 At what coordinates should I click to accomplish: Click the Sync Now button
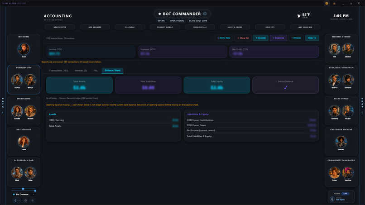[224, 38]
